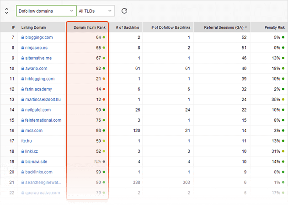This screenshot has width=288, height=210.
Task: Click the # of Dofollow Backlinks header
Action: [166, 27]
